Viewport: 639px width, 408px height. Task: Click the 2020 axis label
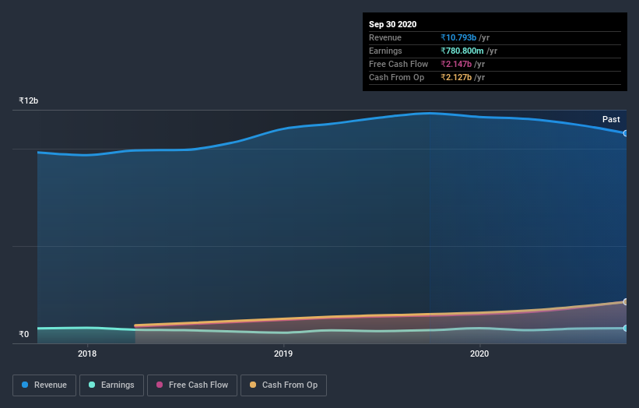pos(479,353)
